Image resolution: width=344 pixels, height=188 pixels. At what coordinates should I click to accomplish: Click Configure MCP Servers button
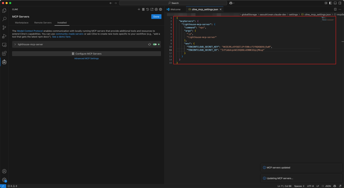tap(86, 54)
